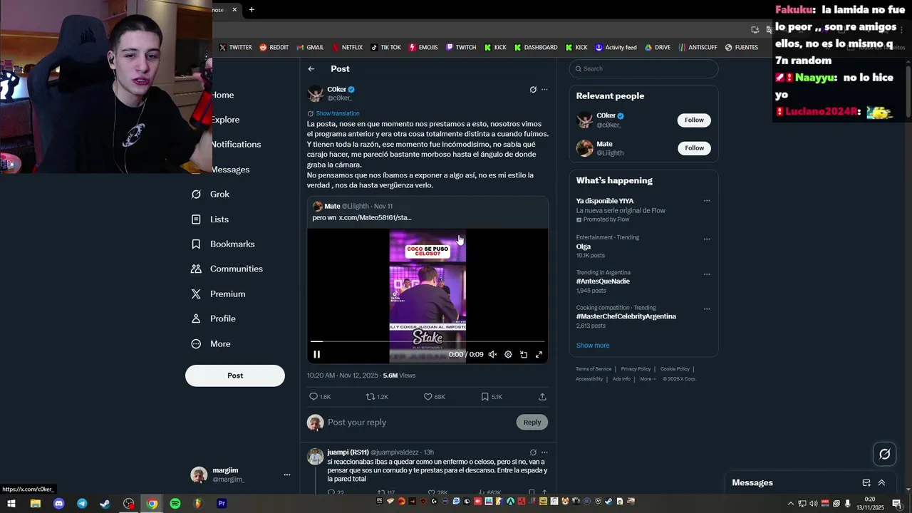The width and height of the screenshot is (912, 513).
Task: Click Grok icon on C0ker's post
Action: 533,90
